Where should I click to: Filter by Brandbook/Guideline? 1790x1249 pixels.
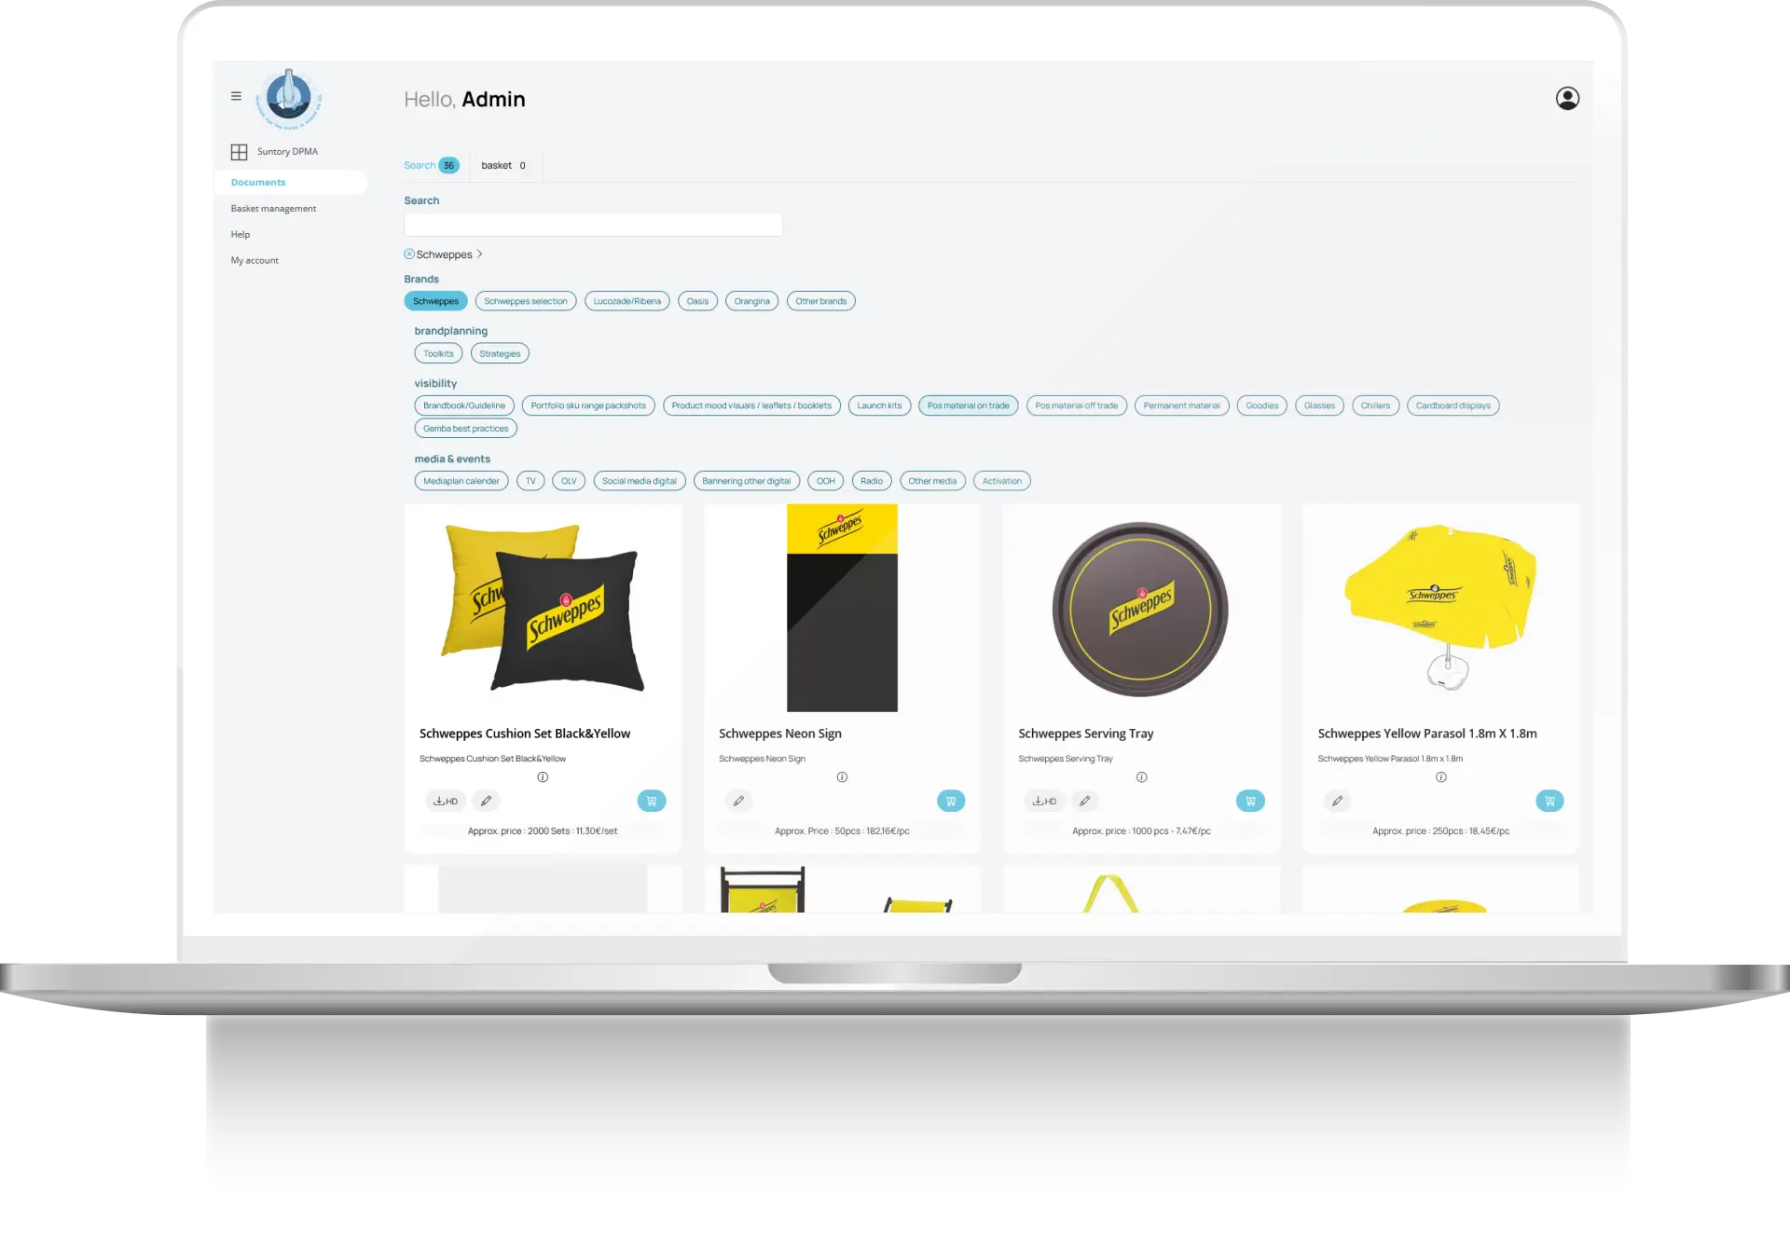coord(464,405)
